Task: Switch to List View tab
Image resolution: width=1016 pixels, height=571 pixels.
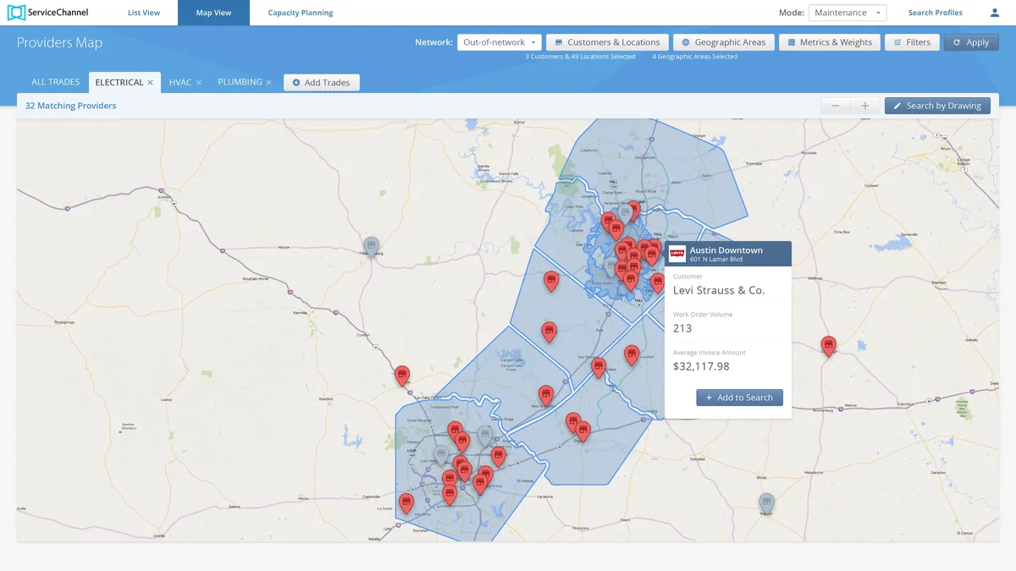Action: tap(144, 13)
